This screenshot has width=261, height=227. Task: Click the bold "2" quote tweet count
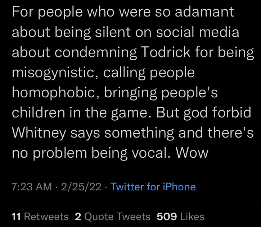[78, 217]
